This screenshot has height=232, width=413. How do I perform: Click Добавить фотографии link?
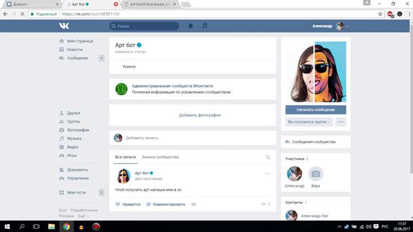(200, 115)
